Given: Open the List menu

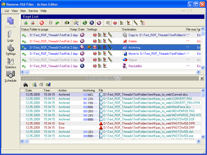Looking at the screenshot, I should pyautogui.click(x=7, y=11).
